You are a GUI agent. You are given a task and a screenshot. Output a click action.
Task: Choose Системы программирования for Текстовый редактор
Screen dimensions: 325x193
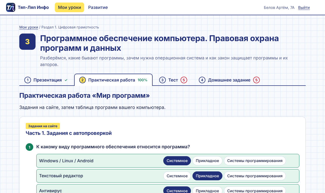(255, 176)
